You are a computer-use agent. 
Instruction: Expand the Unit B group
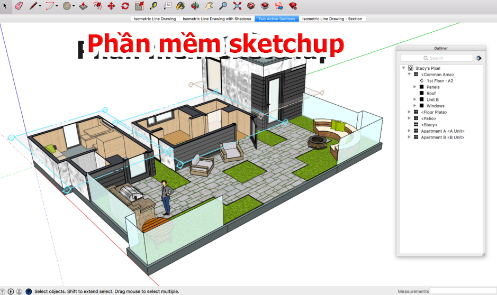click(x=414, y=99)
